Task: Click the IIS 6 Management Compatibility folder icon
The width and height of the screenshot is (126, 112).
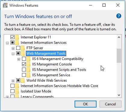Action: pyautogui.click(x=29, y=59)
